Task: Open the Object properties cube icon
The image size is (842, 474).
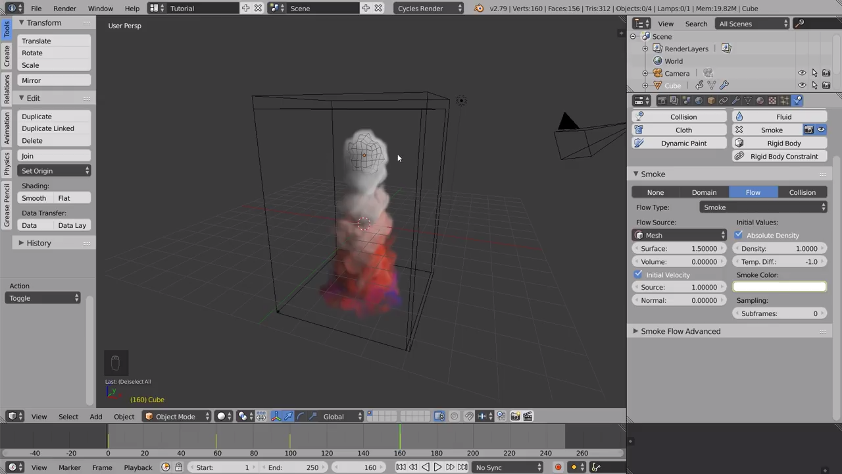Action: tap(710, 100)
